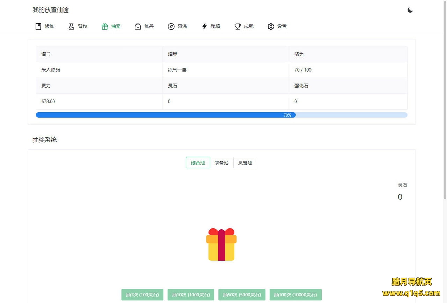Click the trophy icon beside 成就
This screenshot has width=447, height=303.
click(237, 27)
